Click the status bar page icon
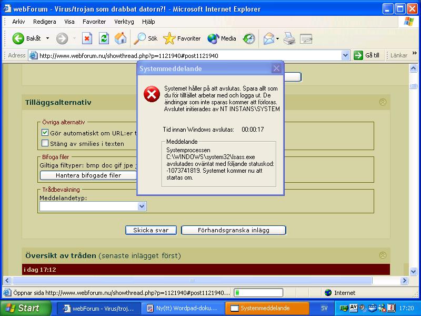This screenshot has height=316, width=421. 7,293
